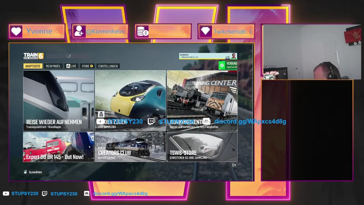Click the mouse icon beside Auswählen
The image size is (364, 205).
(25, 172)
